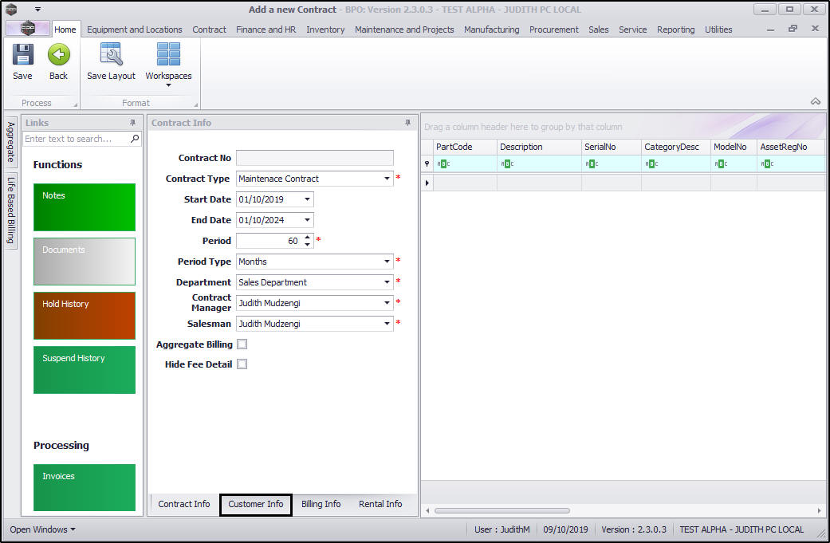Open the Aggregate side panel tab
The height and width of the screenshot is (543, 830).
pos(11,141)
